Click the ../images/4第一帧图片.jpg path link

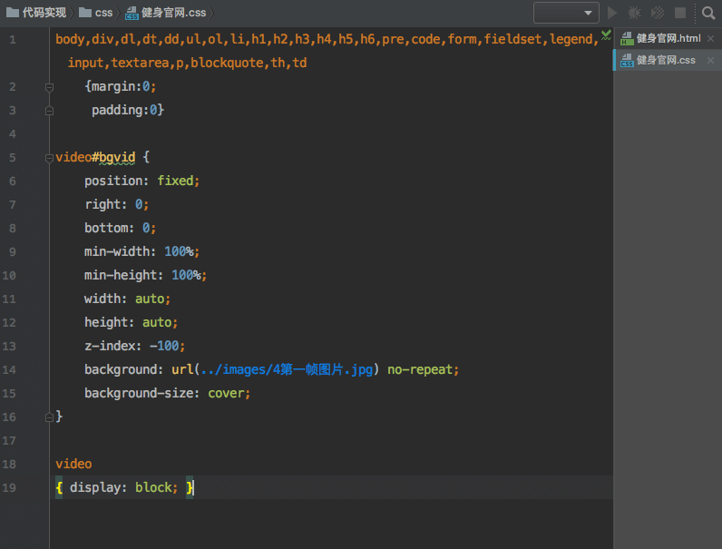coord(286,370)
